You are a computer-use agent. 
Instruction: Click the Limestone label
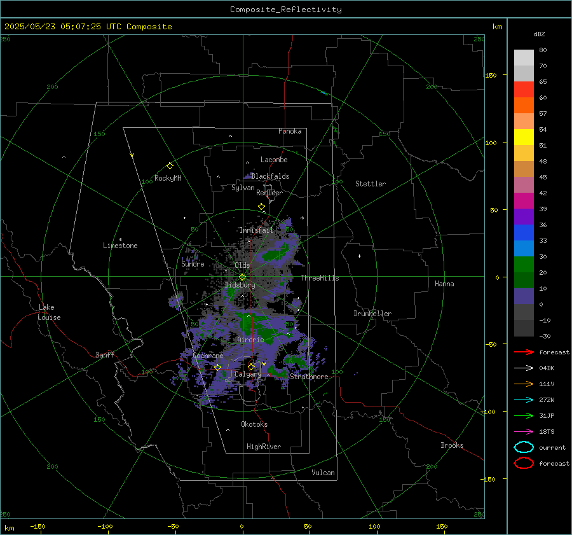click(x=120, y=246)
